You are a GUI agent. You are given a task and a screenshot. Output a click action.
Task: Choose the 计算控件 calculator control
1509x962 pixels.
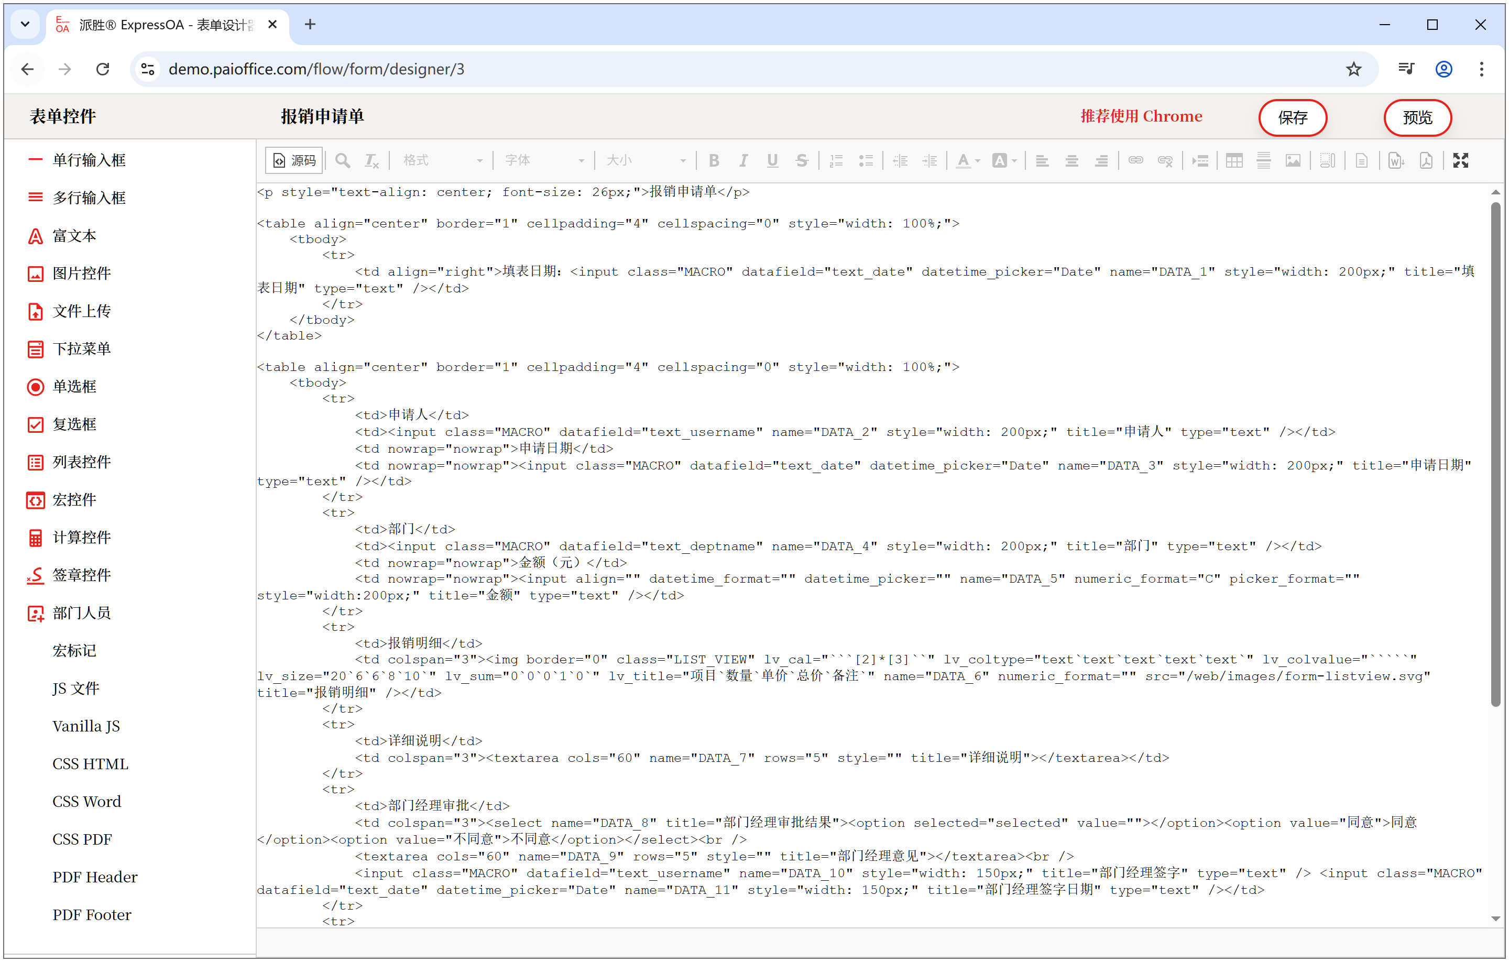(x=81, y=537)
